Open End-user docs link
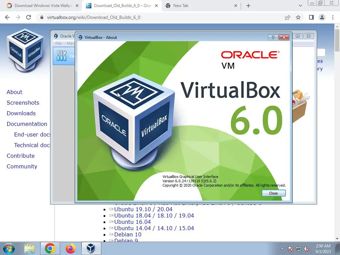Viewport: 340px width, 255px height. pyautogui.click(x=32, y=134)
